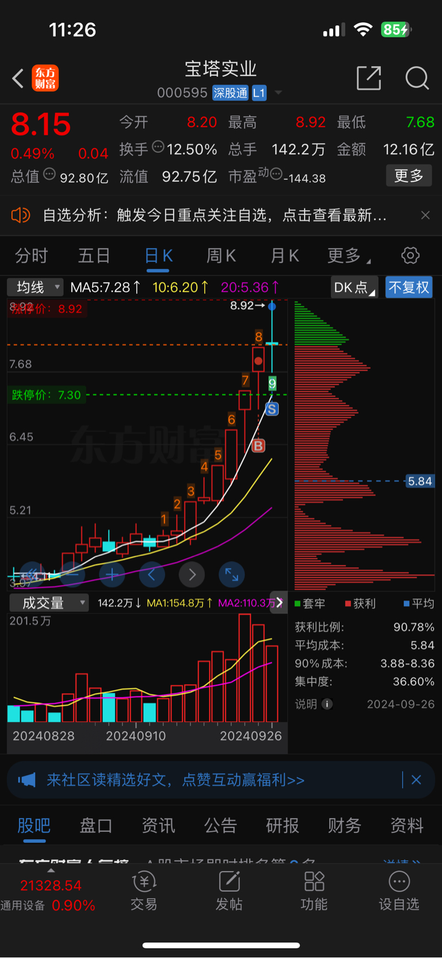Image resolution: width=442 pixels, height=958 pixels.
Task: Tap the 深股通 badge
Action: [x=230, y=93]
